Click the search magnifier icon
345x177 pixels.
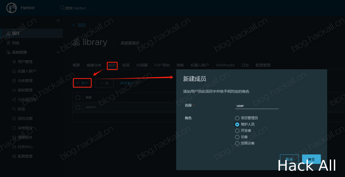coord(62,8)
